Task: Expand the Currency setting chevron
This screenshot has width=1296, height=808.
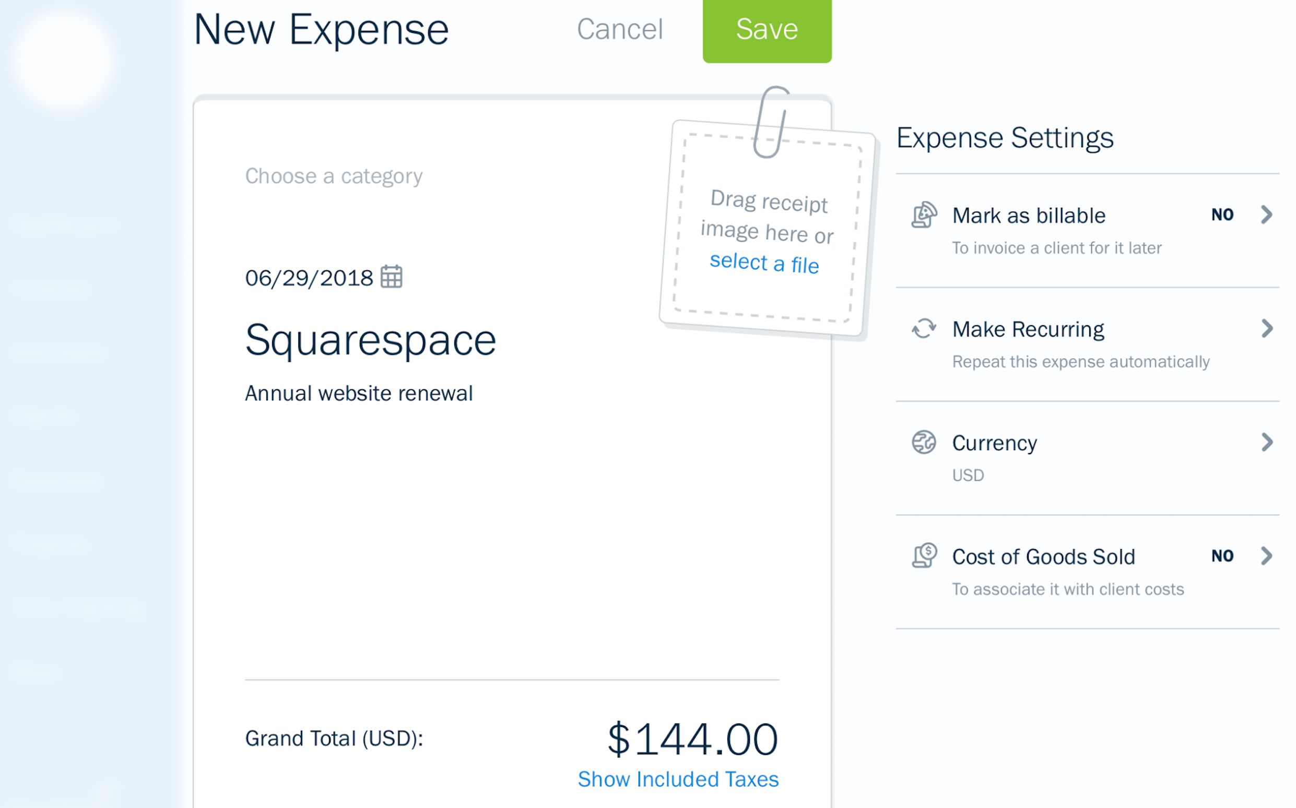Action: tap(1266, 443)
